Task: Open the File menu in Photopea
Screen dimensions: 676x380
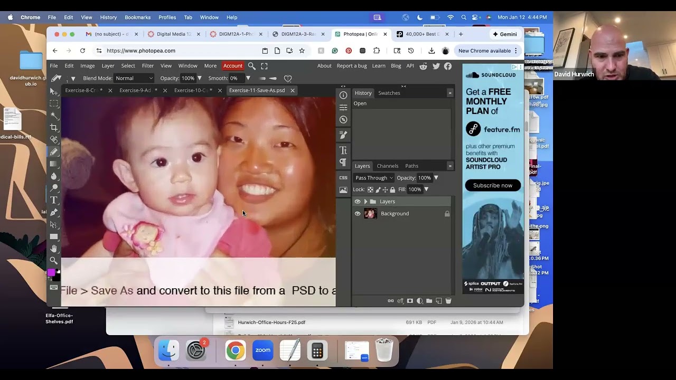Action: [54, 66]
